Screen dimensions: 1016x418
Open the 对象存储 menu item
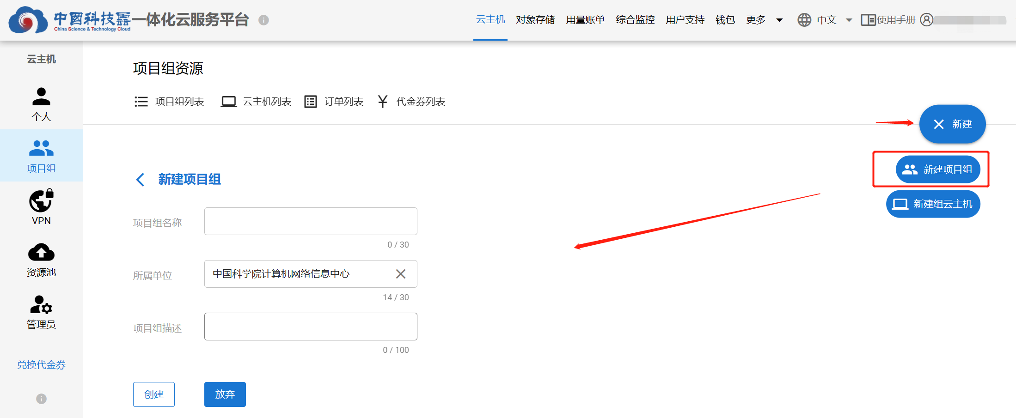(x=535, y=20)
